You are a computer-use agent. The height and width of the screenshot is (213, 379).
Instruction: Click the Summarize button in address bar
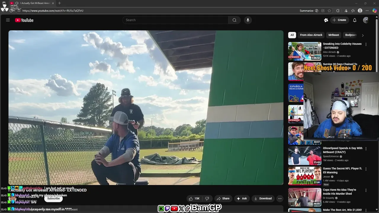309,11
